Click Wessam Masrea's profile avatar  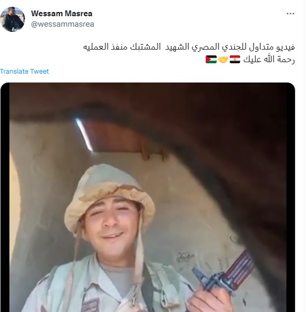click(13, 19)
